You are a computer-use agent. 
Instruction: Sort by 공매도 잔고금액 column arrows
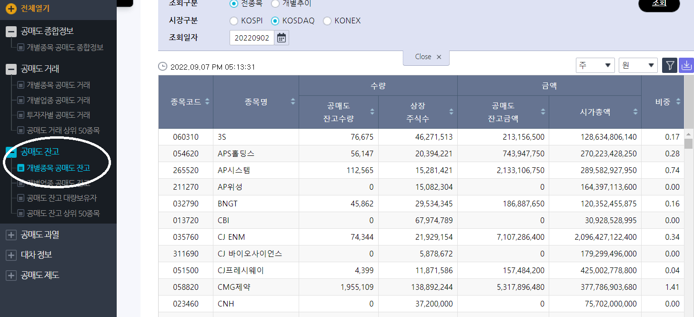pos(543,112)
